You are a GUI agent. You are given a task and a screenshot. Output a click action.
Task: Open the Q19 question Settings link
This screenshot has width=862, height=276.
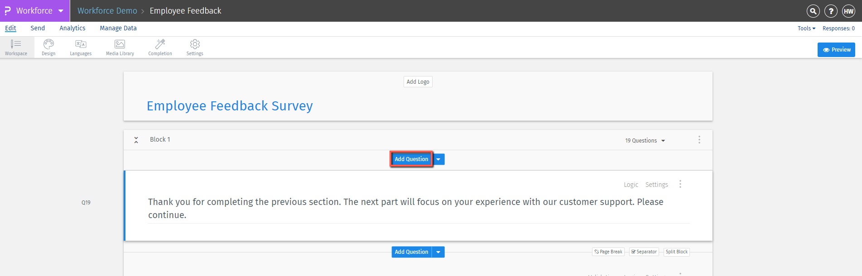tap(657, 185)
